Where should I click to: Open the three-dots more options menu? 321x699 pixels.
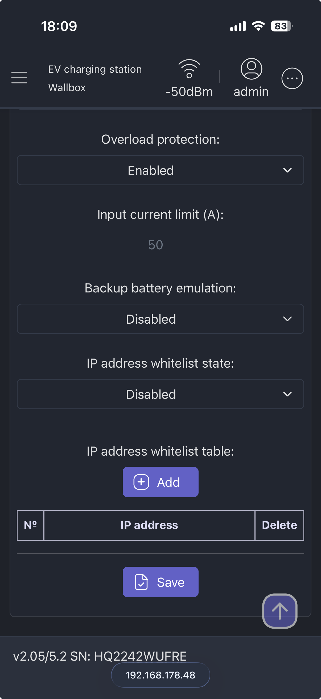[292, 78]
